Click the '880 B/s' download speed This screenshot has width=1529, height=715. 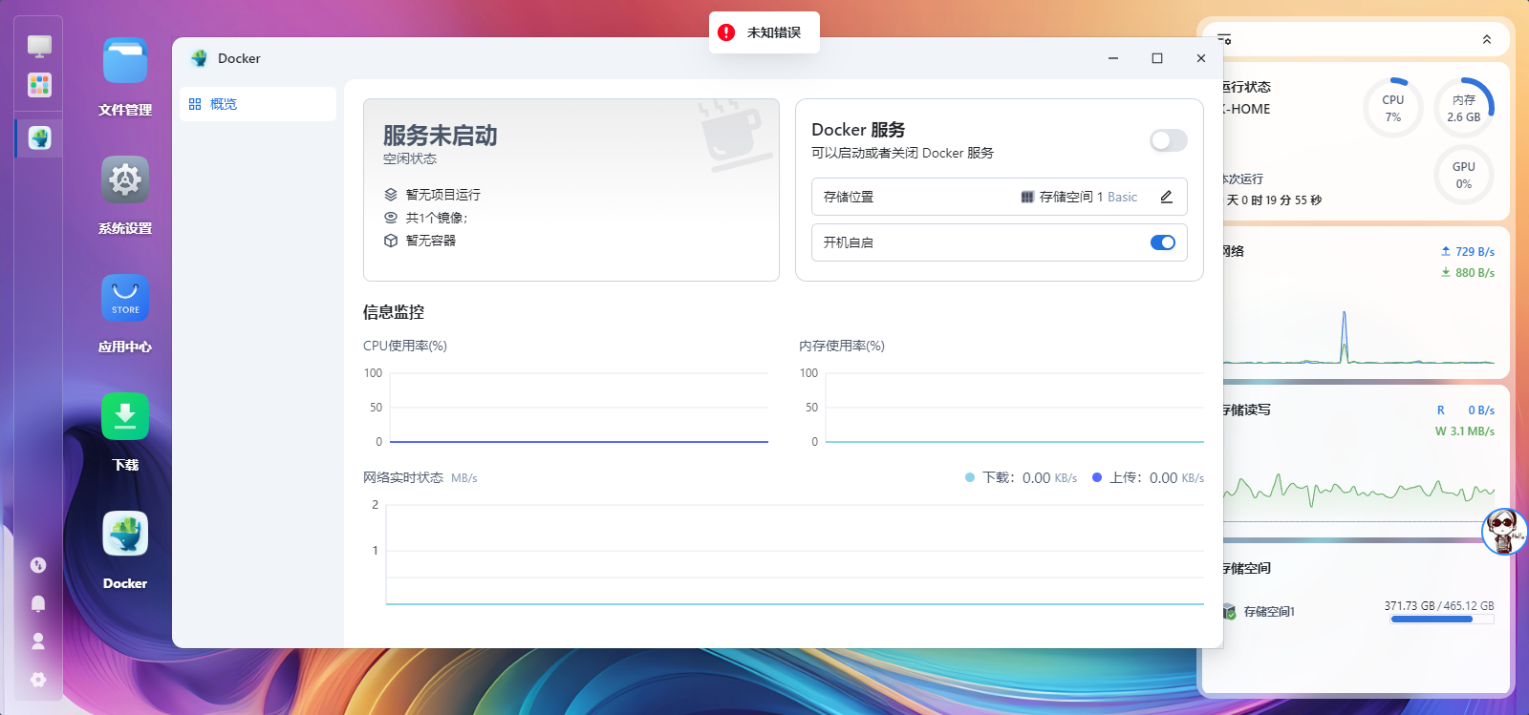click(x=1475, y=273)
